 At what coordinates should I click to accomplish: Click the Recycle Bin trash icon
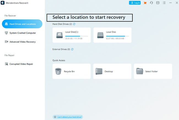tap(58, 71)
